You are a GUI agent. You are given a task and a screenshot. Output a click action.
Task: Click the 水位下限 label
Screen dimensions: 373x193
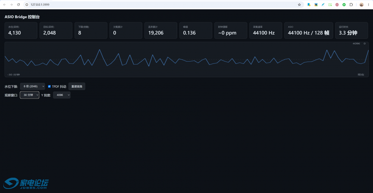(x=12, y=86)
